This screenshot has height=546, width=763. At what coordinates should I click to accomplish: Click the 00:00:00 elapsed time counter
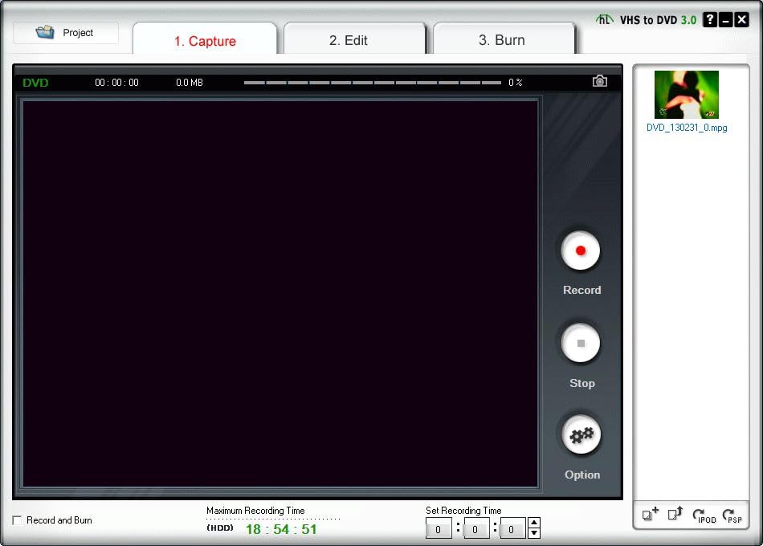pyautogui.click(x=116, y=82)
